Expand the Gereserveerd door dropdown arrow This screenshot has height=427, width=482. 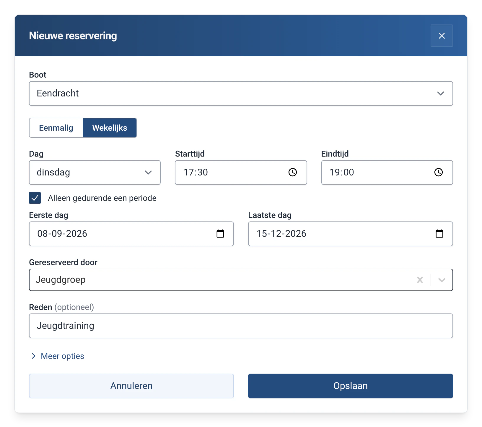click(442, 280)
